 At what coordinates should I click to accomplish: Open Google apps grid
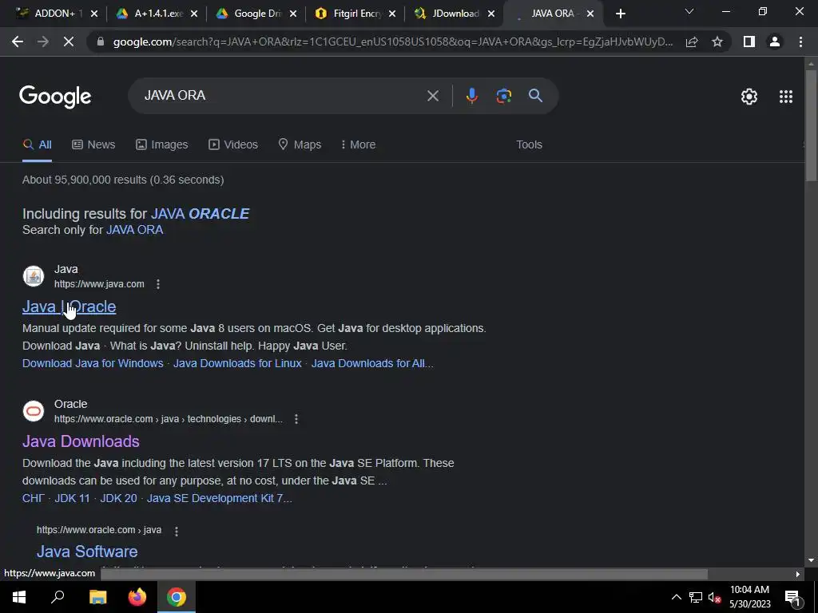tap(786, 97)
